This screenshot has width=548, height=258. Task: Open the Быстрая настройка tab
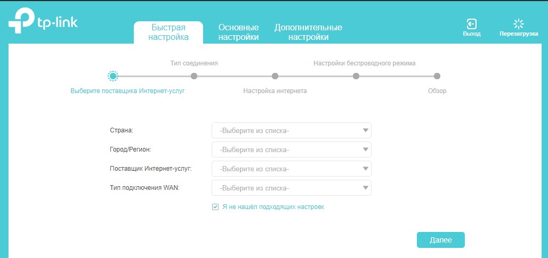(168, 32)
